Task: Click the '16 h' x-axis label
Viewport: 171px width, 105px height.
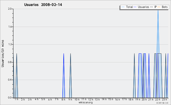Action: point(117,99)
